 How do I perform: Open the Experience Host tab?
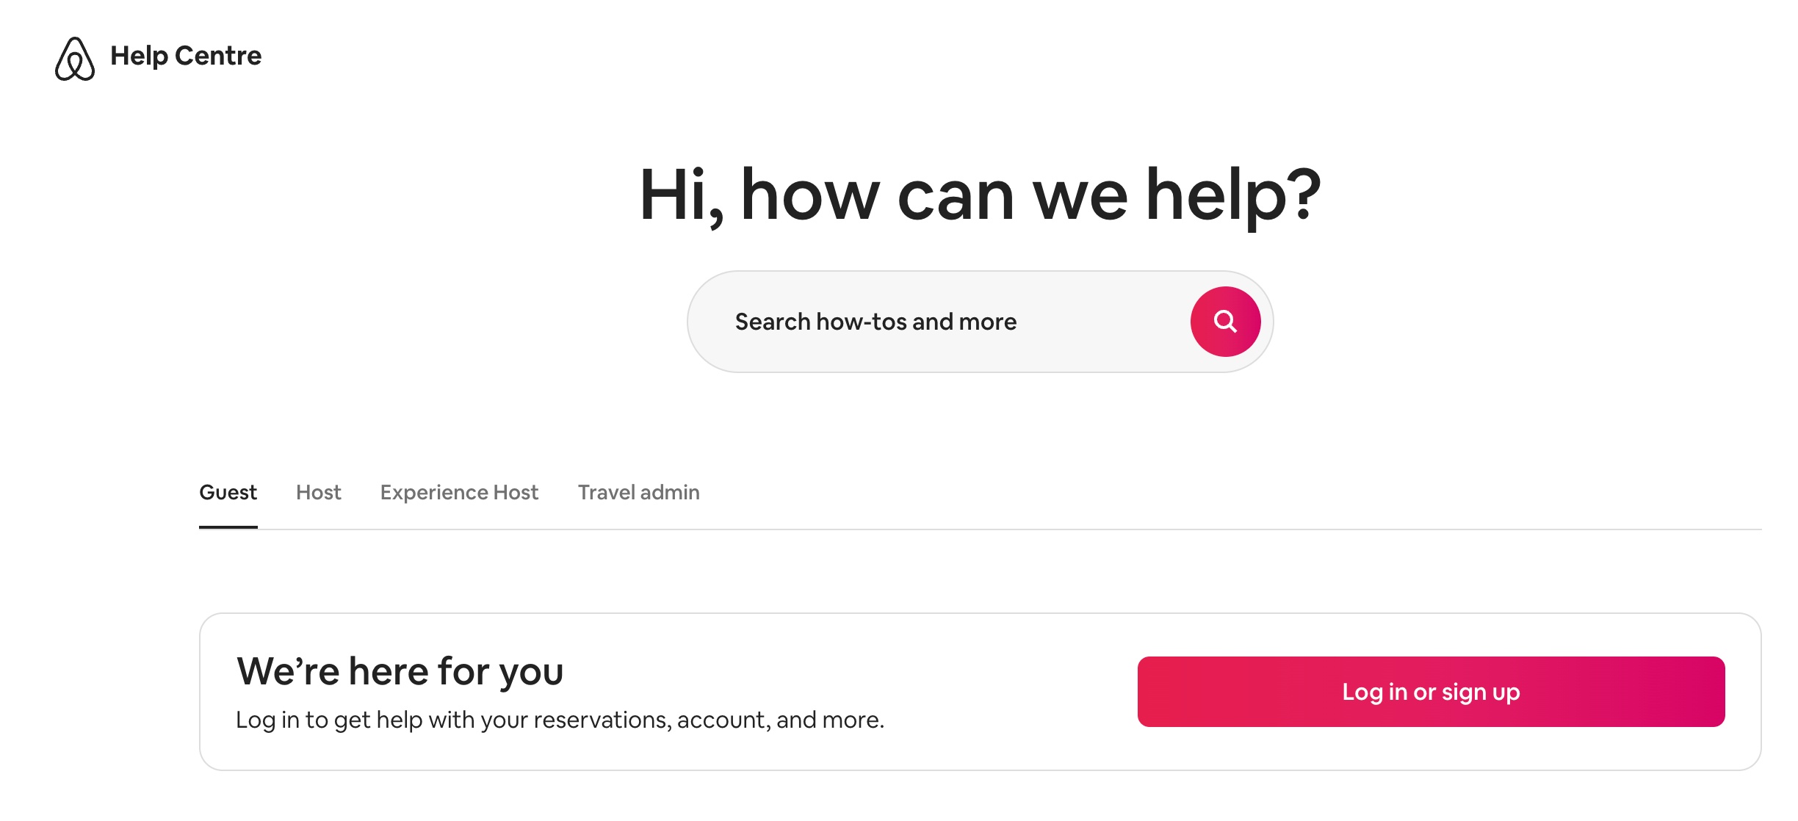(x=459, y=492)
